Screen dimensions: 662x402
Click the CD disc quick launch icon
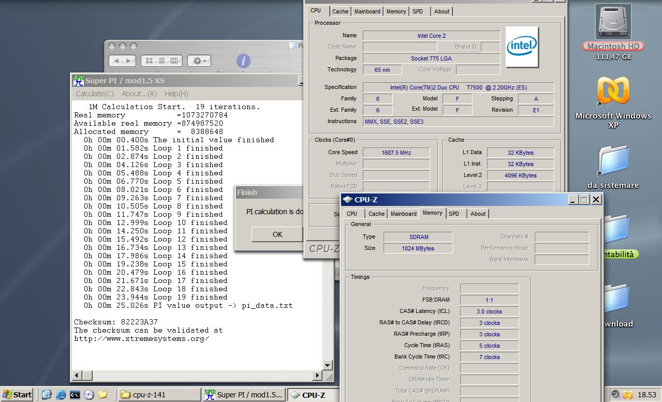[x=89, y=394]
